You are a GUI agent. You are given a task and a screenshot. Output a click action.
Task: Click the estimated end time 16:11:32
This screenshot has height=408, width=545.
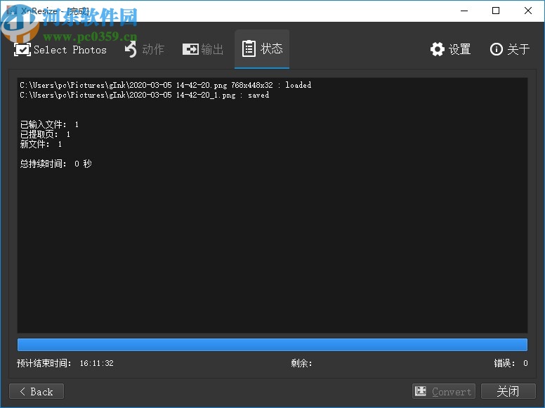tap(97, 363)
